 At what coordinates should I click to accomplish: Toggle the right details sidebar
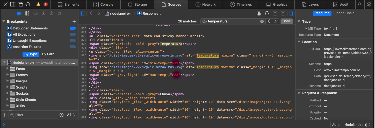(291, 13)
